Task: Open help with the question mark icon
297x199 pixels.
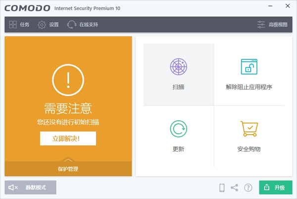Action: [x=248, y=188]
